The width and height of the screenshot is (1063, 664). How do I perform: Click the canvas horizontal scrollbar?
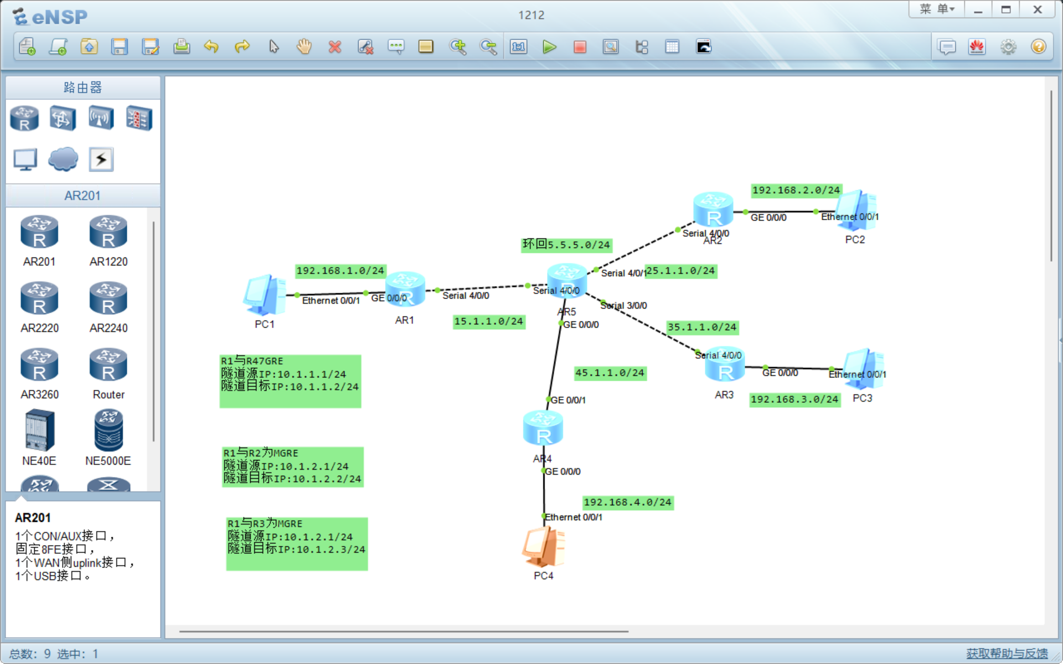[x=404, y=631]
